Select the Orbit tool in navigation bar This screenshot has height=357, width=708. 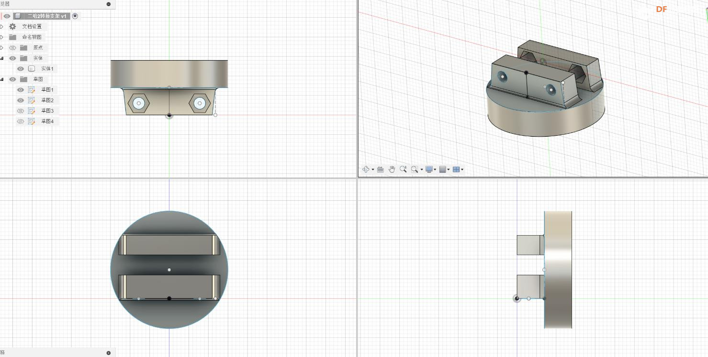point(366,169)
